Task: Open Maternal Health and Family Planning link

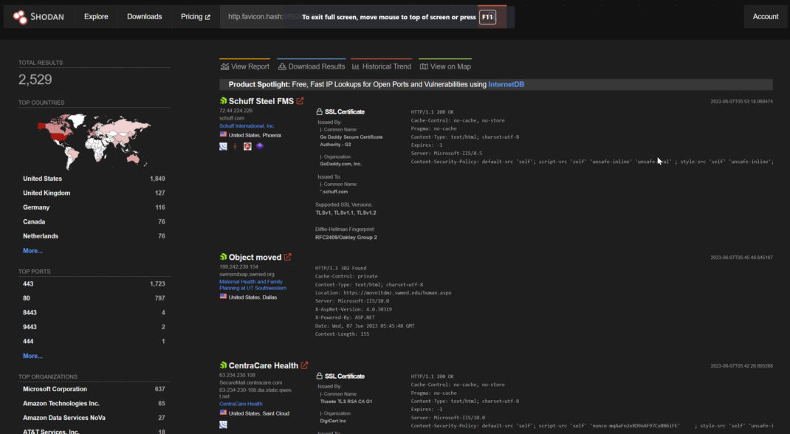Action: 253,285
